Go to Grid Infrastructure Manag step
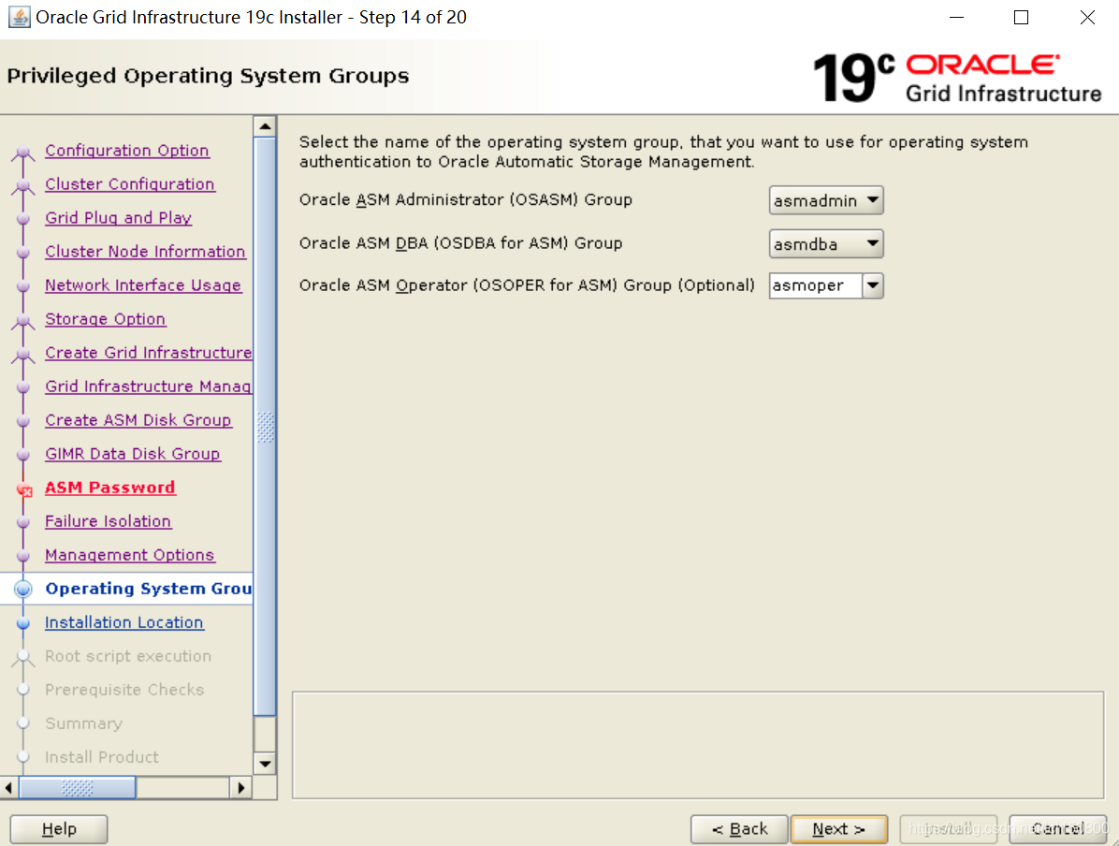Image resolution: width=1119 pixels, height=846 pixels. click(149, 387)
